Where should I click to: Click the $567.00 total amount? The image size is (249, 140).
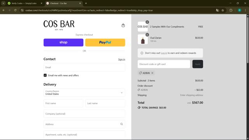click(x=198, y=103)
